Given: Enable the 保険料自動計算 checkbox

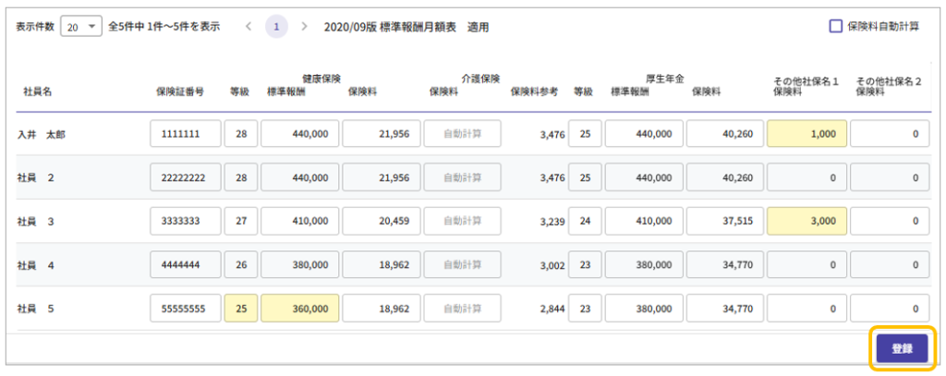Looking at the screenshot, I should [x=835, y=26].
